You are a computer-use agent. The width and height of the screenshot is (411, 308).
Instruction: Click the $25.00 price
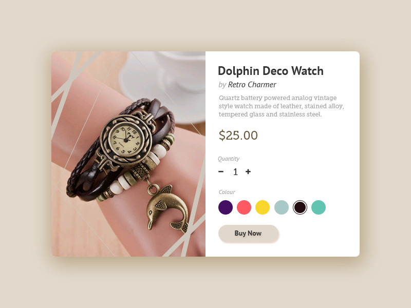(238, 136)
